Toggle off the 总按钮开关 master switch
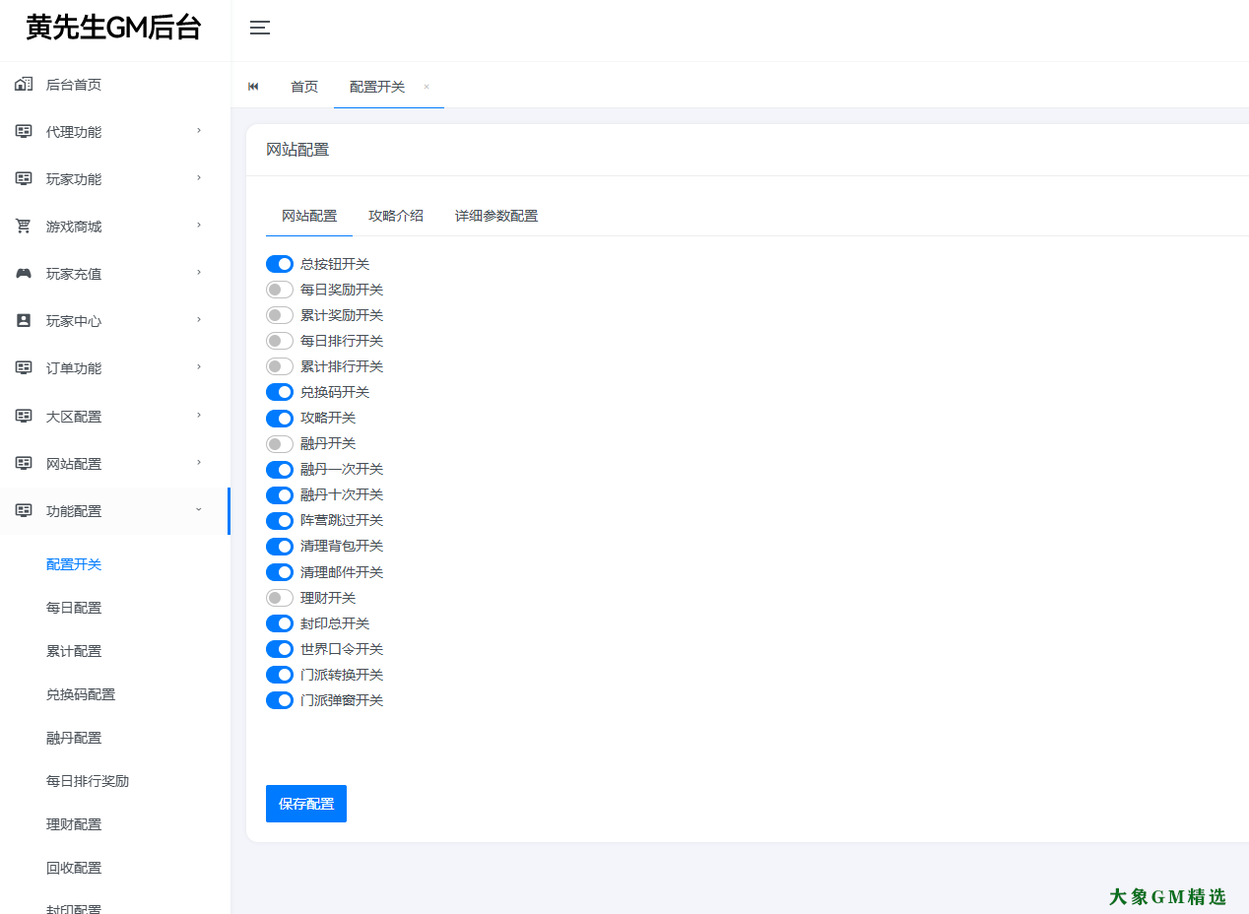 [x=279, y=263]
